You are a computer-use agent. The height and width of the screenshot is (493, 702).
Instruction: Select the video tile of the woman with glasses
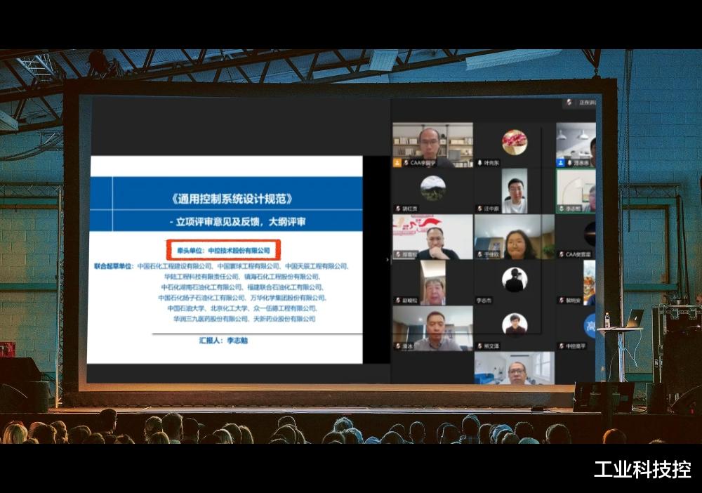[x=515, y=237]
